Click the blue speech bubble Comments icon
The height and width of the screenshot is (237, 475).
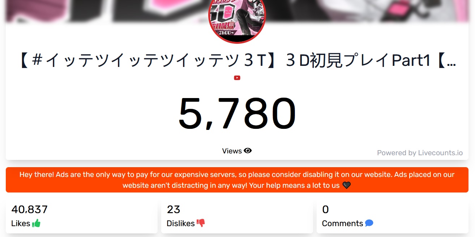pos(369,223)
